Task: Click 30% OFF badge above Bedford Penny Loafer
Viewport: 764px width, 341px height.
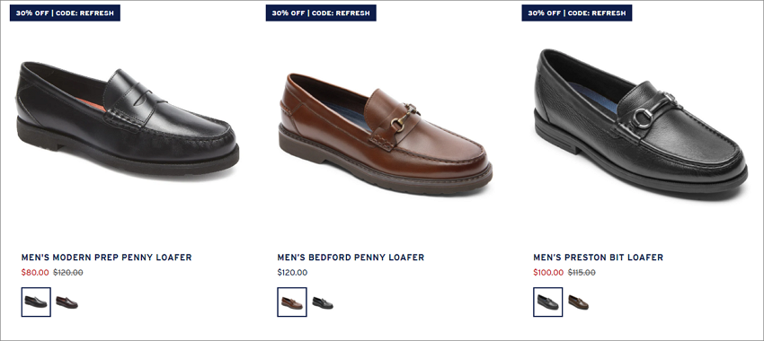Action: [x=321, y=13]
